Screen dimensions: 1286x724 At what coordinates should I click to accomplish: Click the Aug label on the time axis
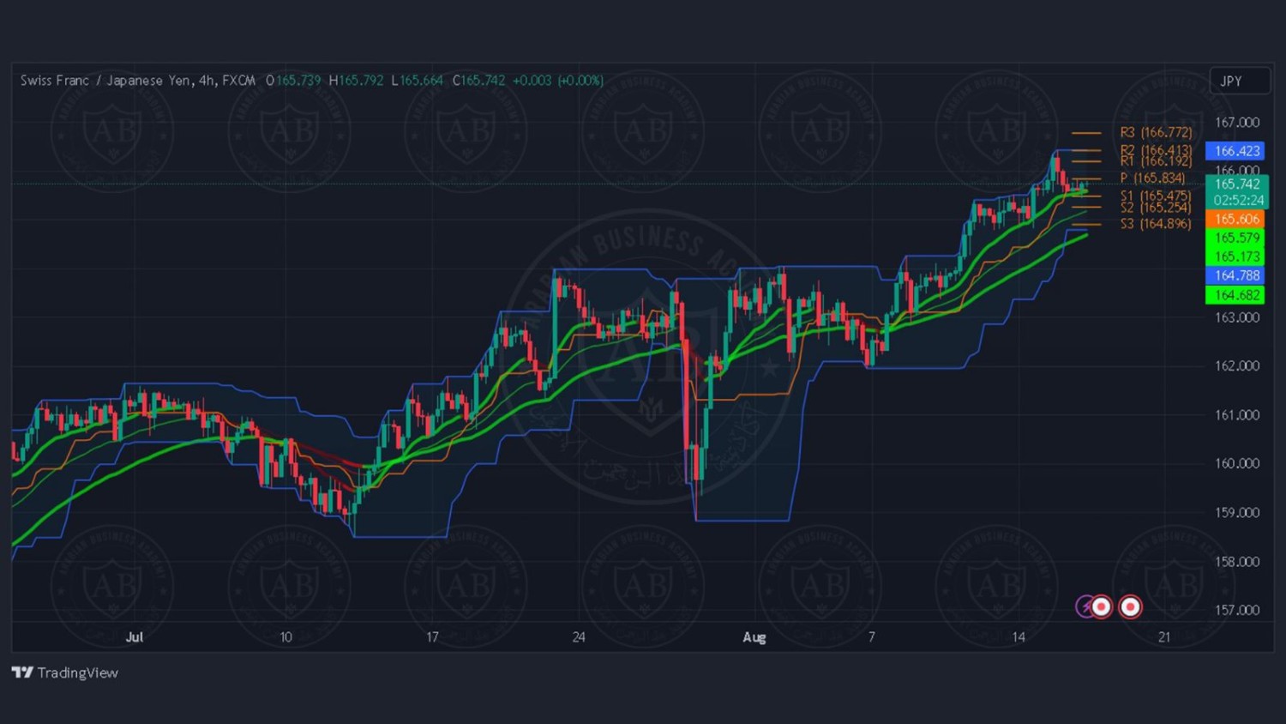click(754, 637)
